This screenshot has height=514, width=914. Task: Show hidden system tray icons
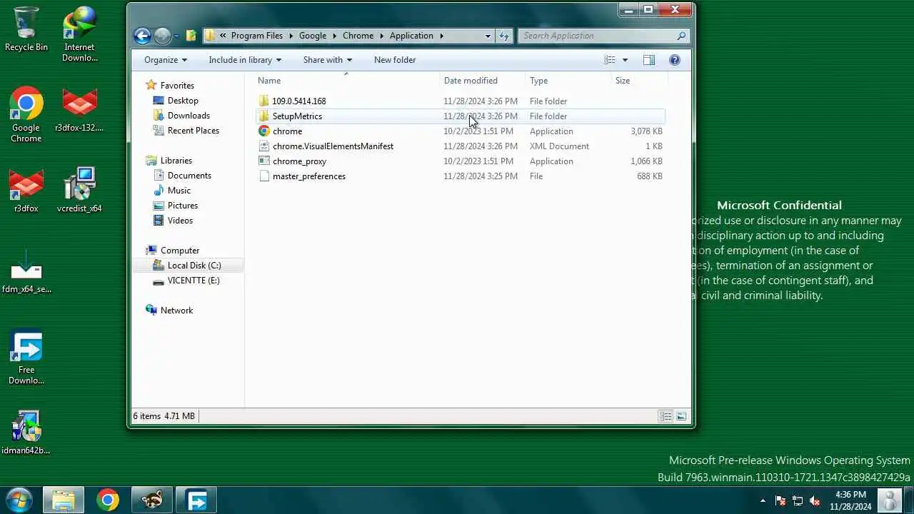(x=763, y=501)
